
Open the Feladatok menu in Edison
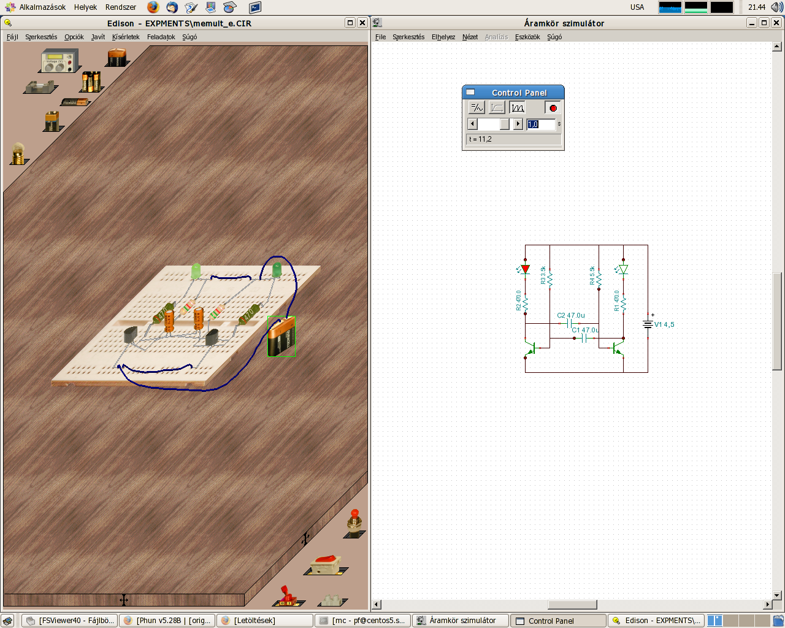coord(161,37)
